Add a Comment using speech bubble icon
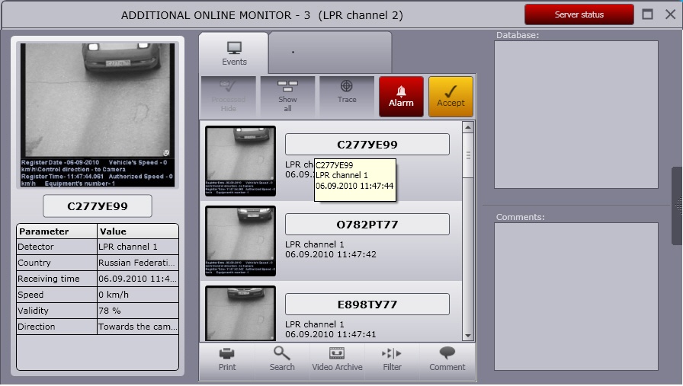 pos(447,359)
